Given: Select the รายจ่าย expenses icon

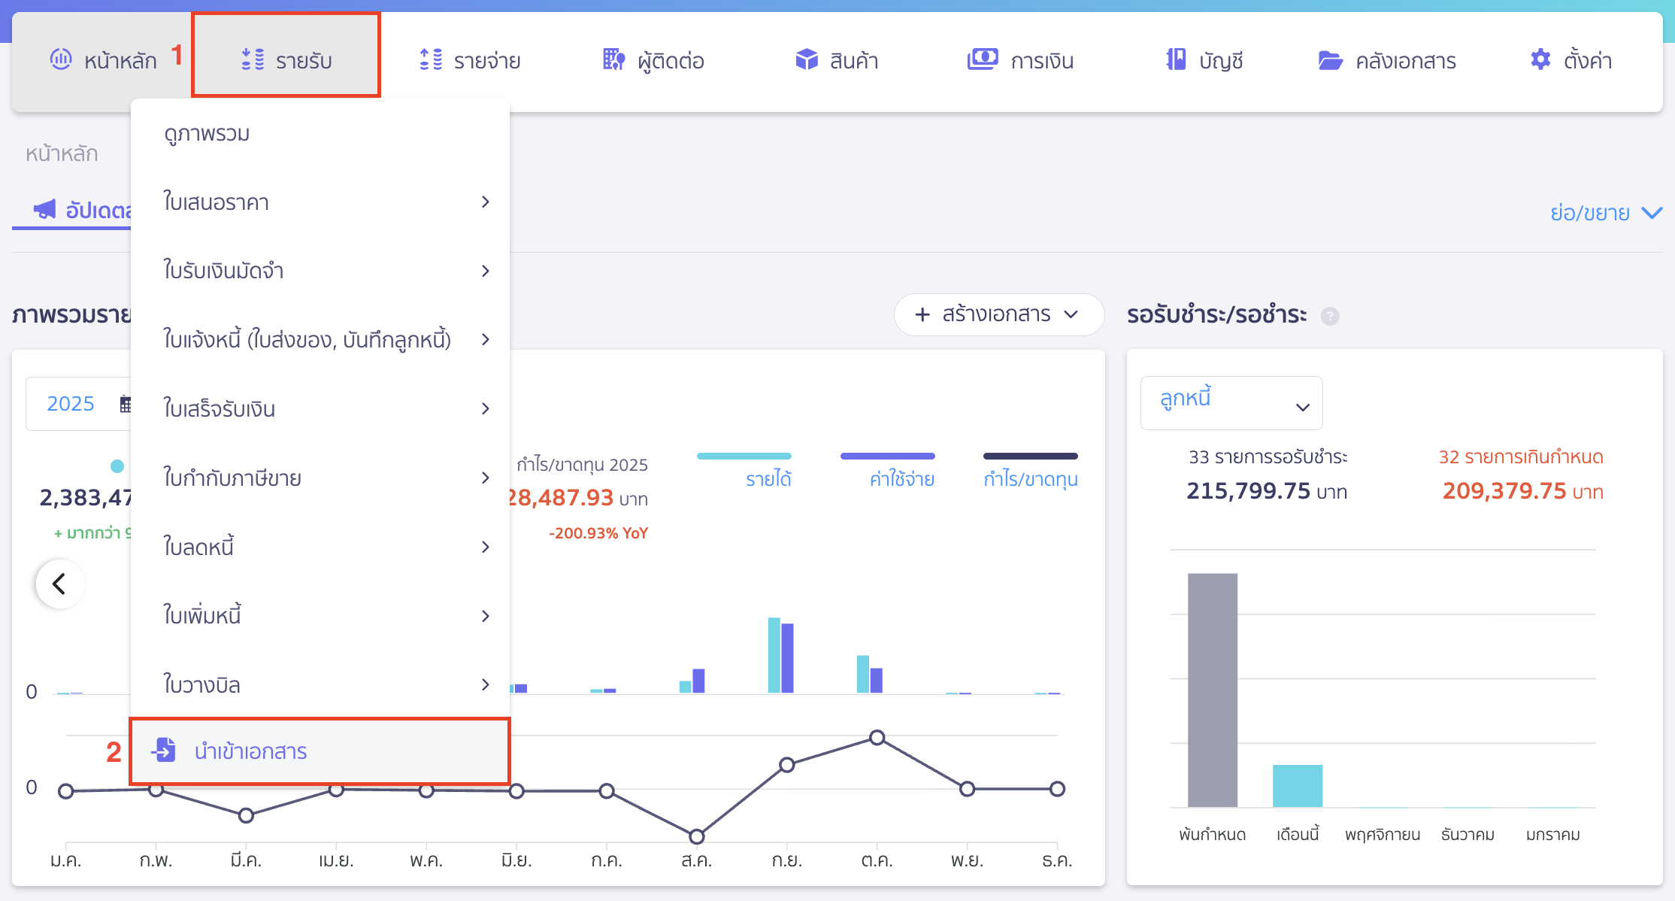Looking at the screenshot, I should 431,59.
